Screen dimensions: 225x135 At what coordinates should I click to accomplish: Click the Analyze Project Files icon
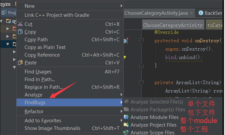[x=126, y=125]
